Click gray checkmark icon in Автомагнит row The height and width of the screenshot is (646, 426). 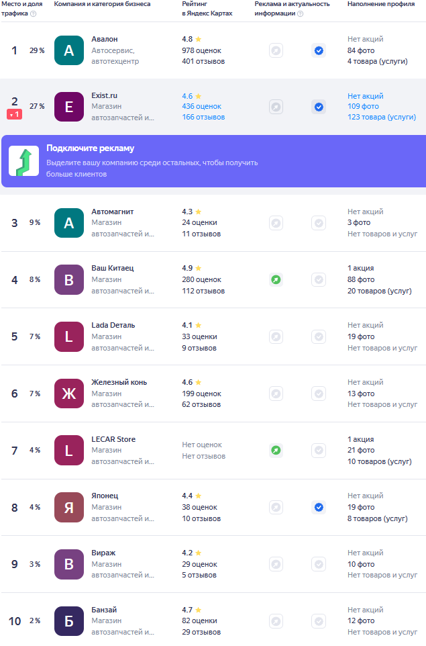pyautogui.click(x=319, y=223)
